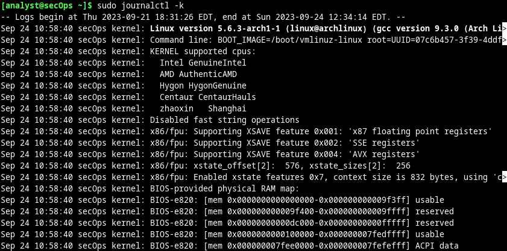The image size is (507, 251).
Task: Click the 'Centaur CentaurHauls' entry
Action: pos(207,97)
